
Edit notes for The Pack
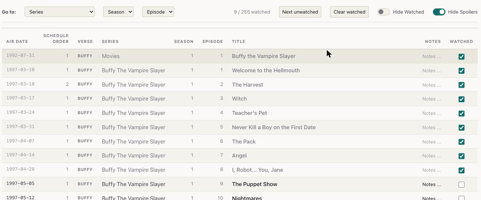click(431, 142)
